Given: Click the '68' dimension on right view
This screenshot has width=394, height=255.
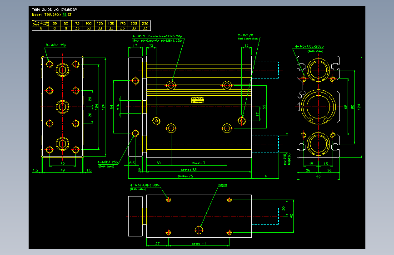Looking at the screenshot, I should point(346,107).
